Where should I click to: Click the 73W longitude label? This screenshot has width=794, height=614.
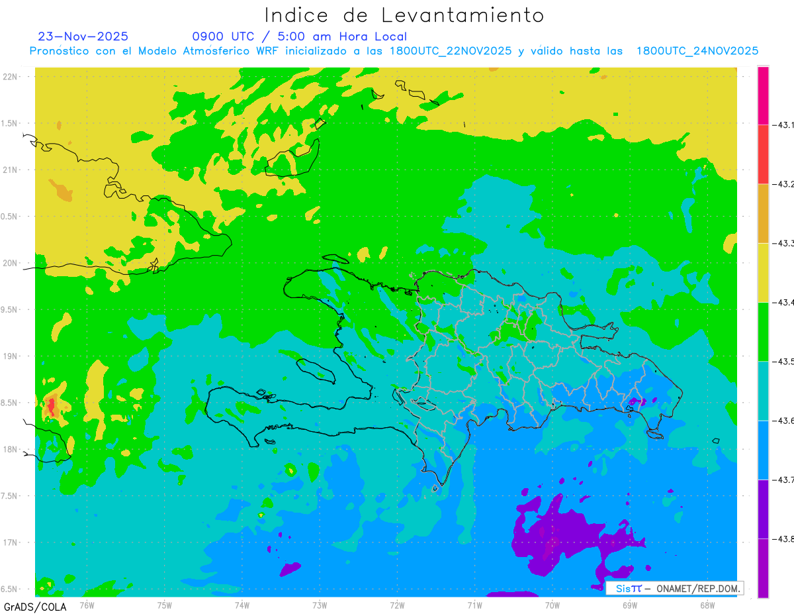point(320,605)
